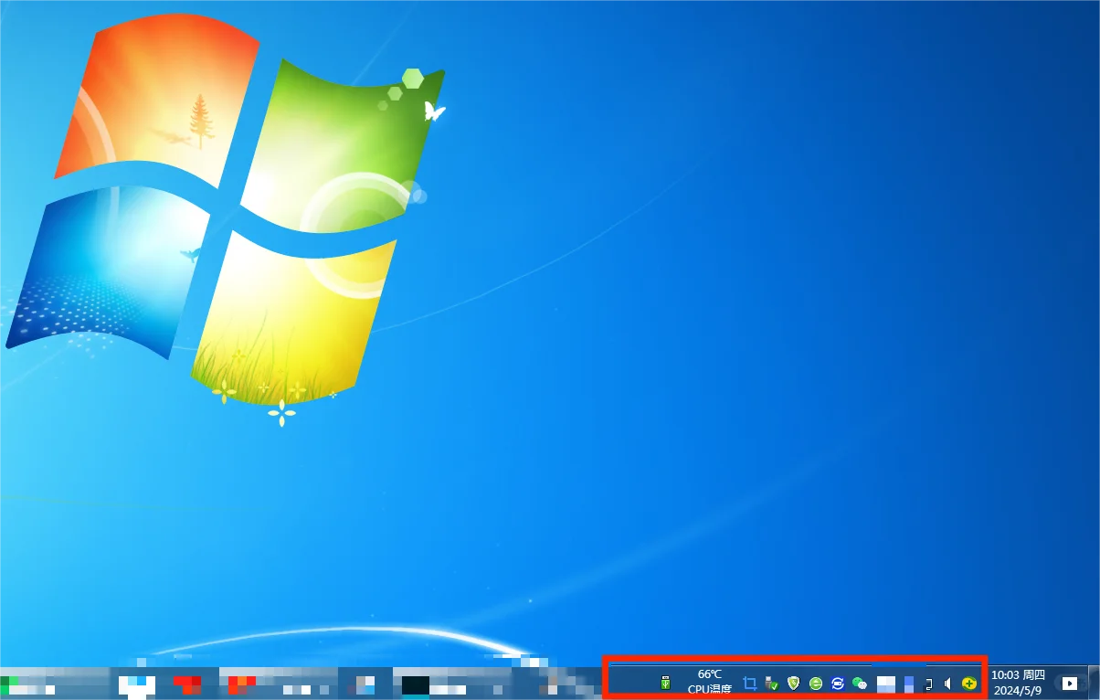This screenshot has height=700, width=1100.
Task: Click the 66℃ CPU temperature readout
Action: click(710, 682)
